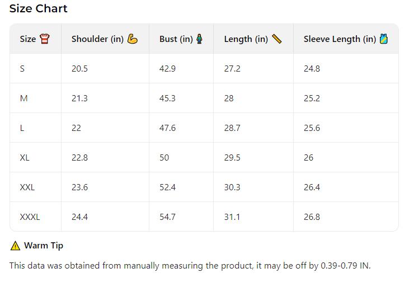Click the 24.8 sleeve length value
This screenshot has width=409, height=282.
click(x=312, y=69)
